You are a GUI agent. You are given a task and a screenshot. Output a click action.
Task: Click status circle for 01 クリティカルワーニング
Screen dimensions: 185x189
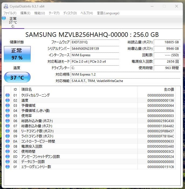8,95
